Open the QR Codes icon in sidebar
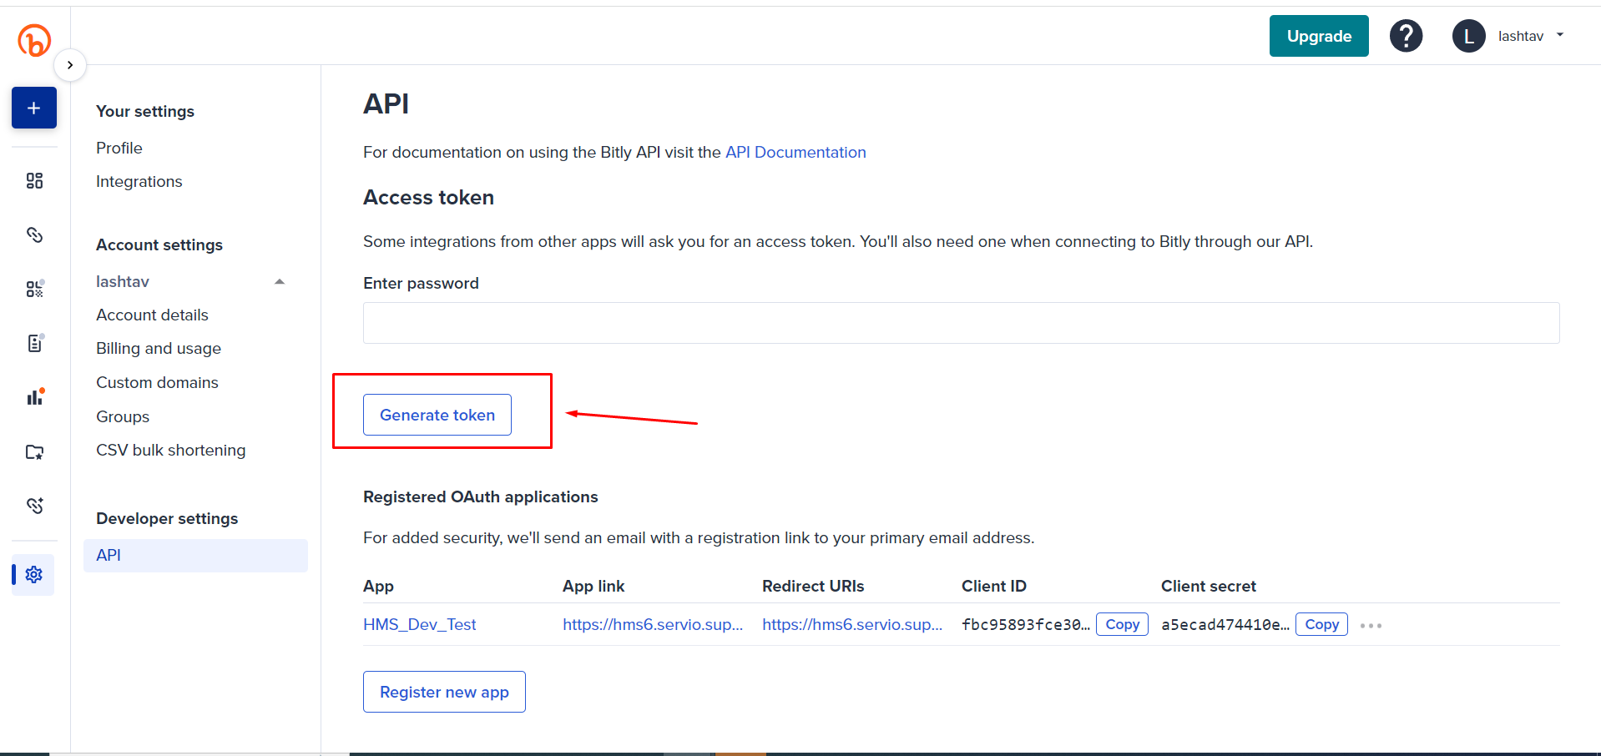Viewport: 1601px width, 756px height. (34, 289)
